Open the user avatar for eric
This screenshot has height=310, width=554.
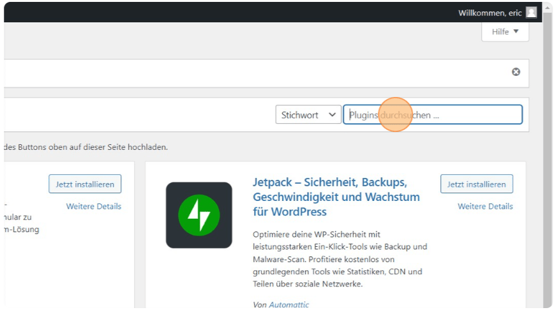coord(531,13)
